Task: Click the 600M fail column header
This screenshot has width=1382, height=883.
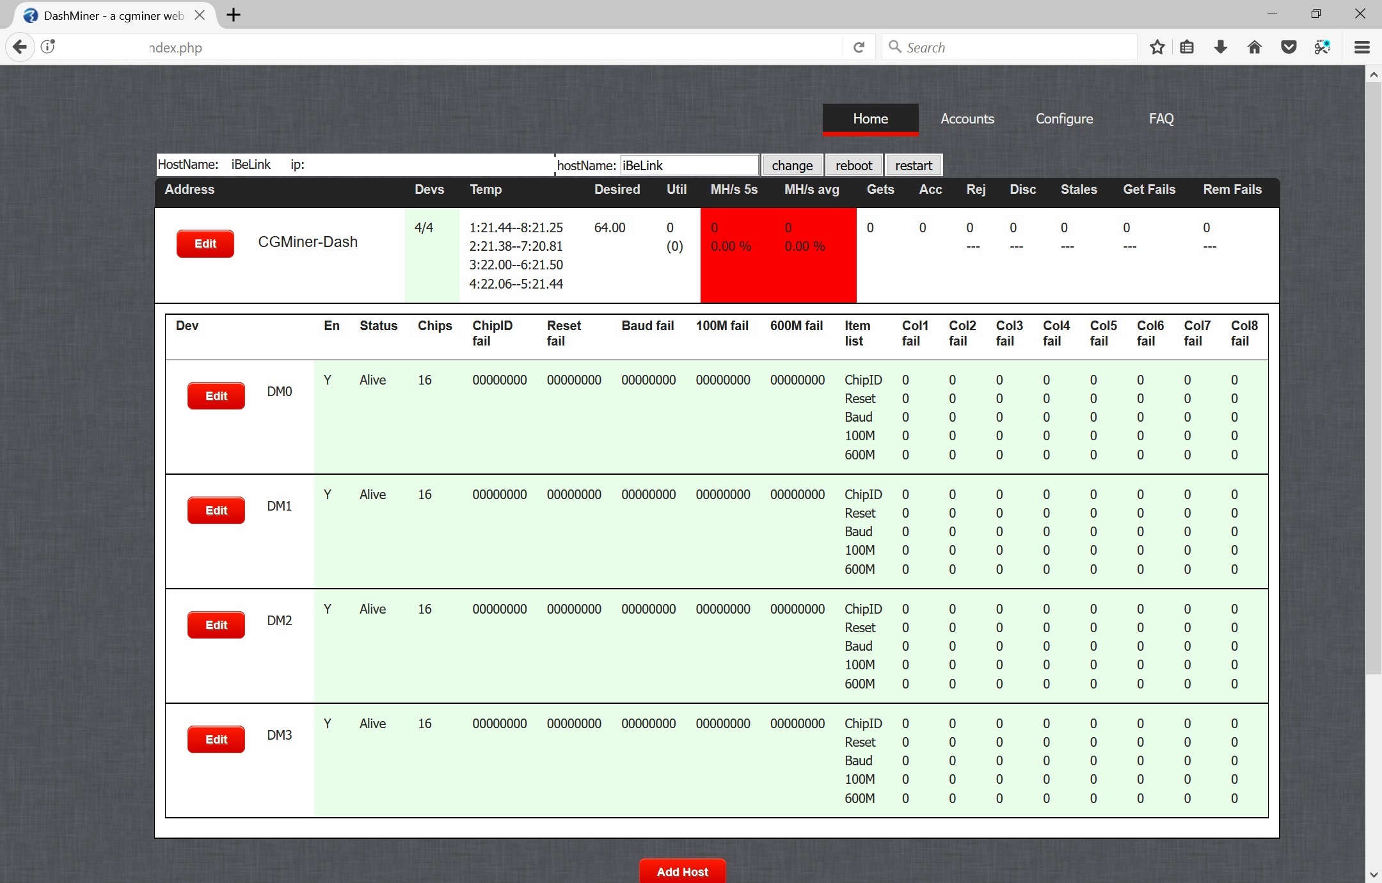Action: (797, 326)
